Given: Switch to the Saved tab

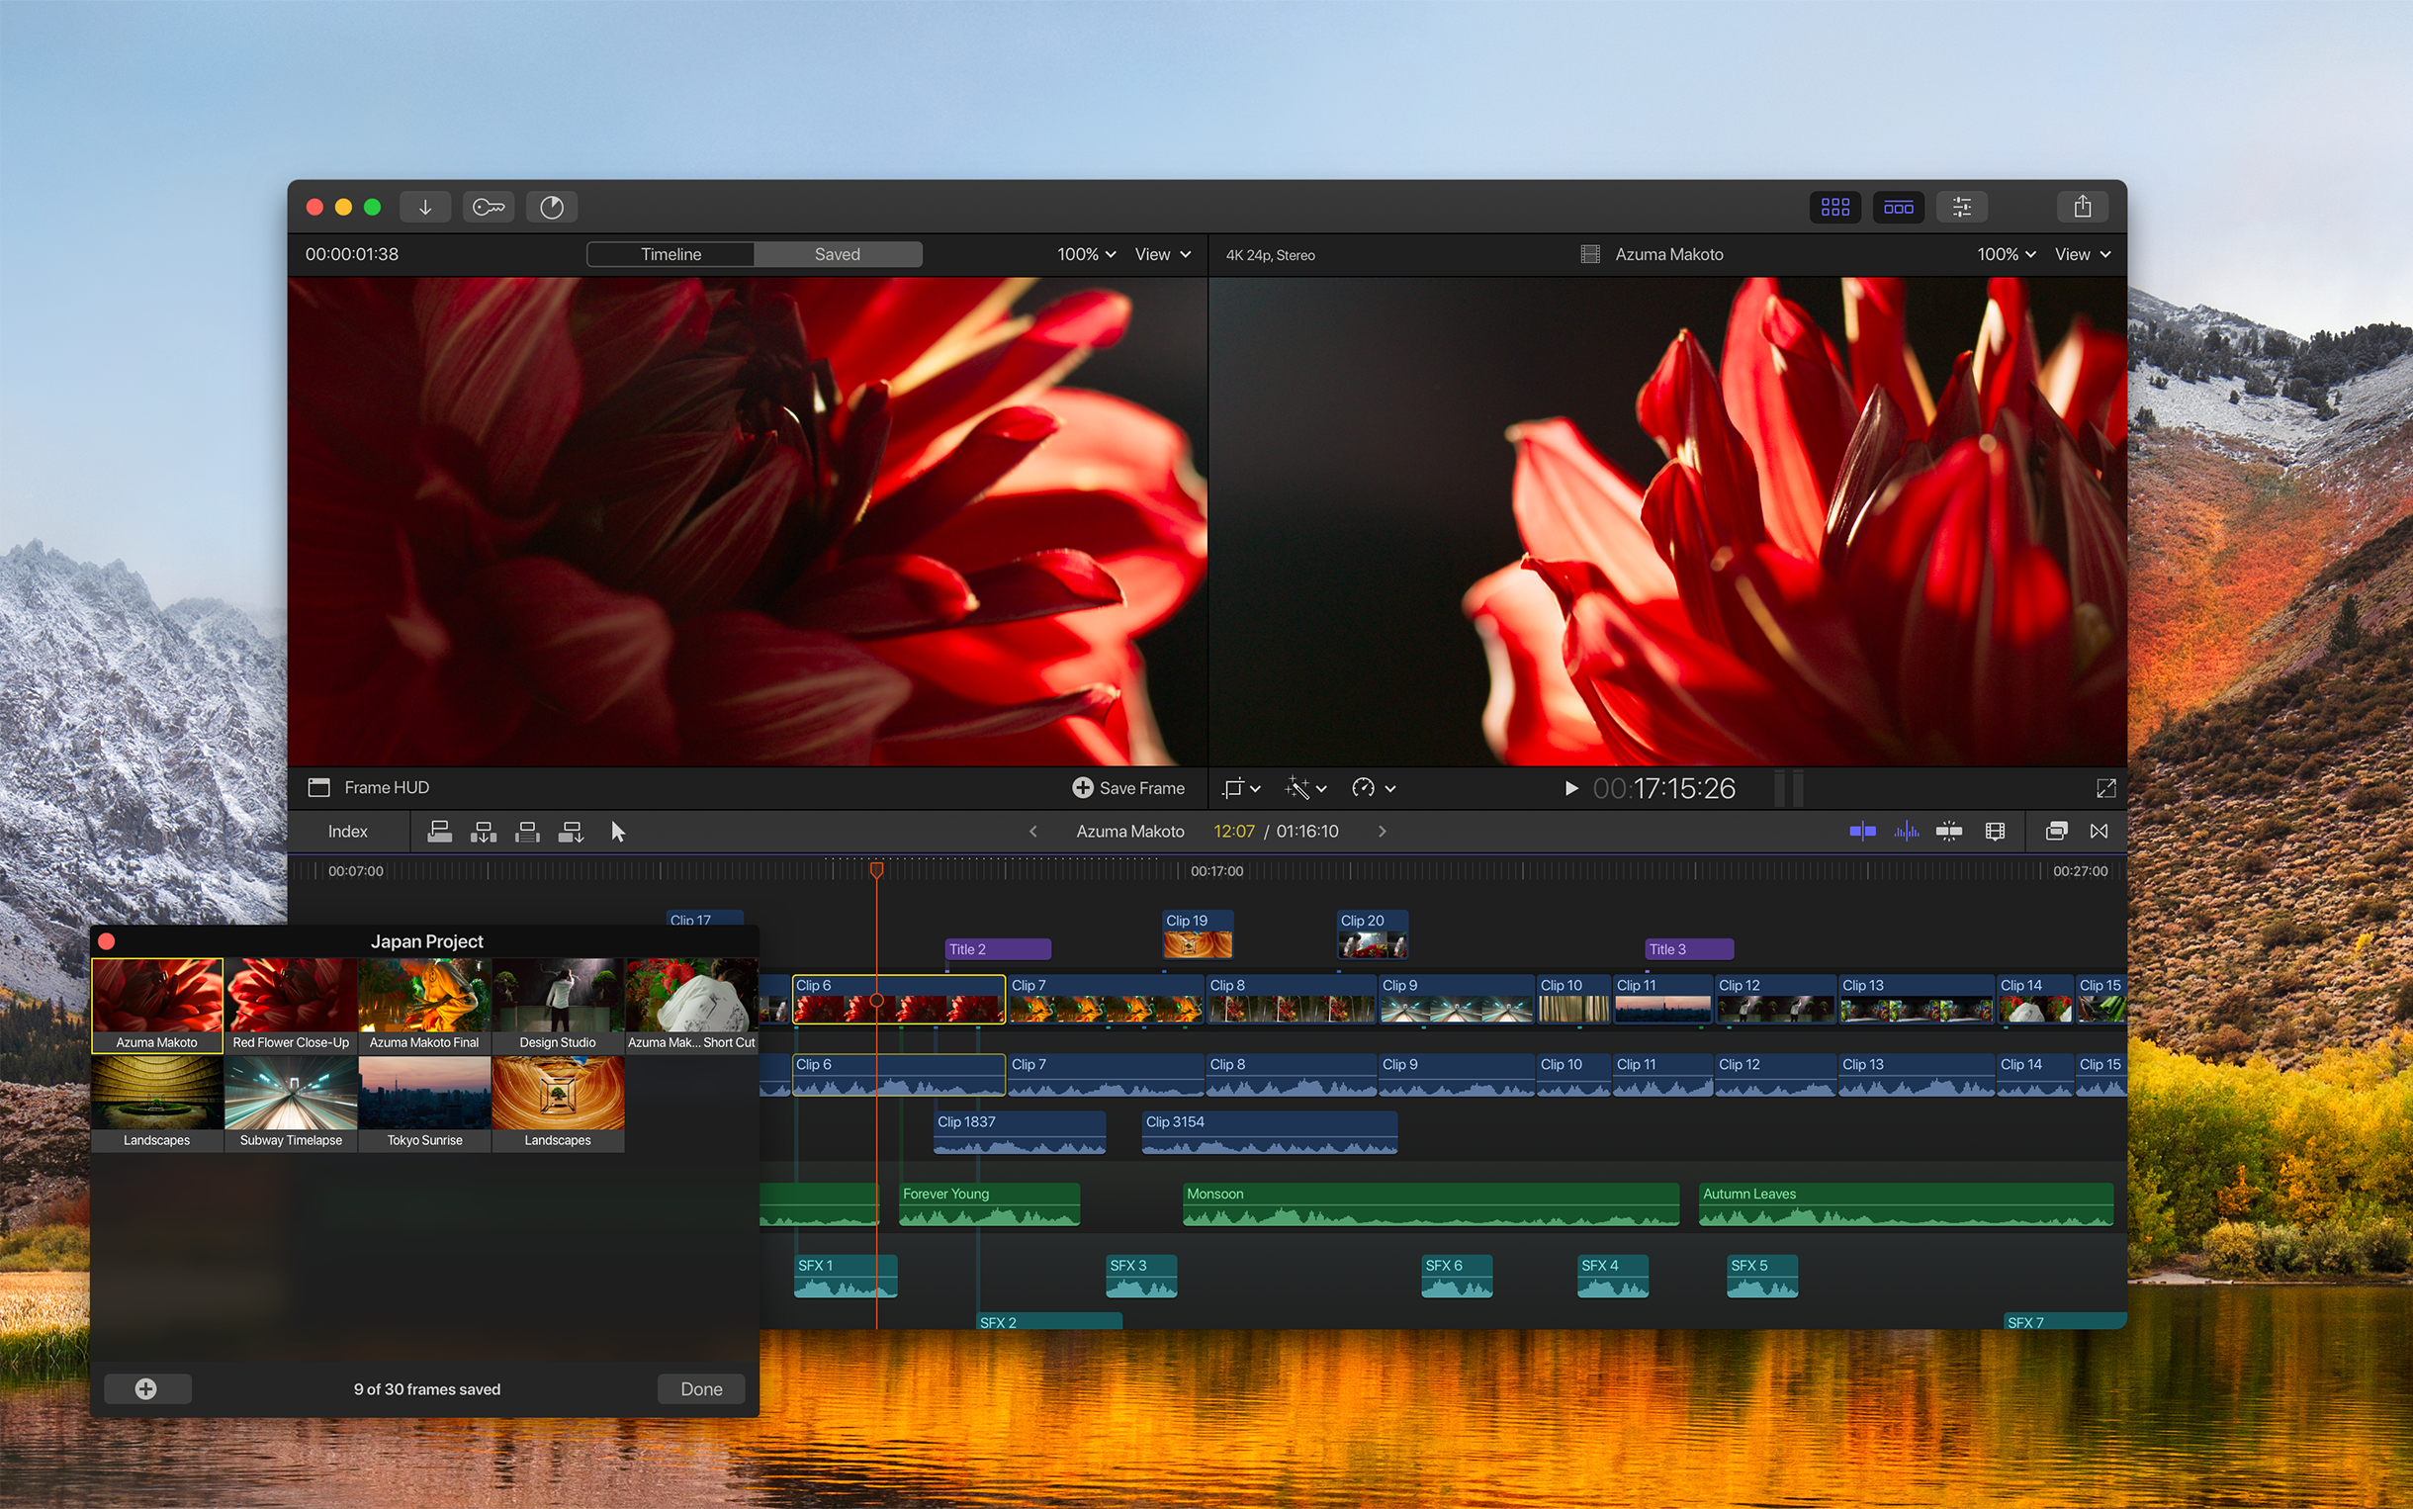Looking at the screenshot, I should pyautogui.click(x=838, y=254).
